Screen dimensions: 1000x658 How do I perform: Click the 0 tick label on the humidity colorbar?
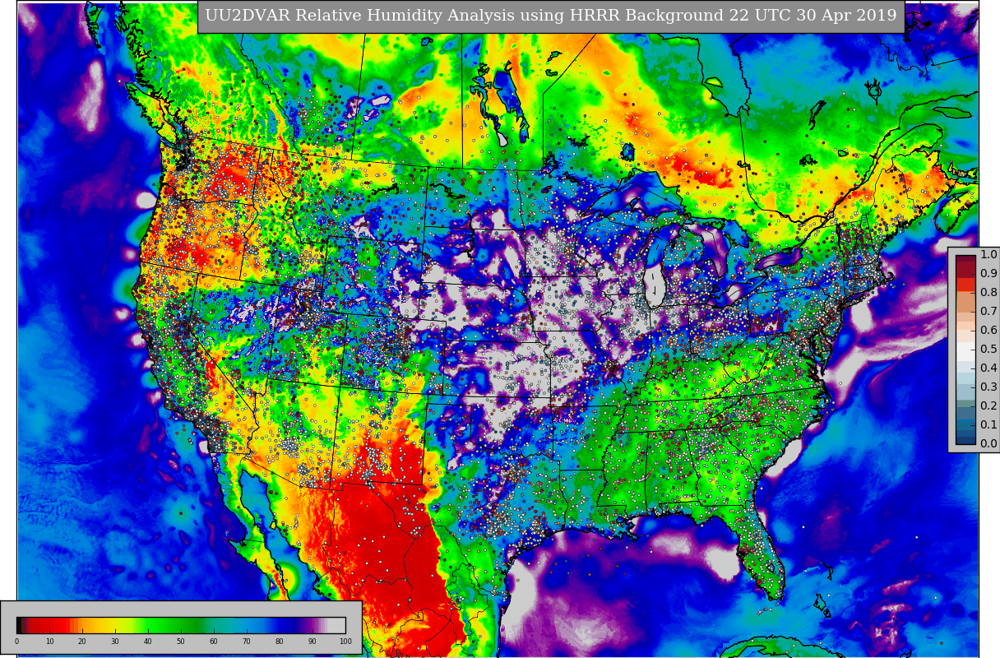16,642
